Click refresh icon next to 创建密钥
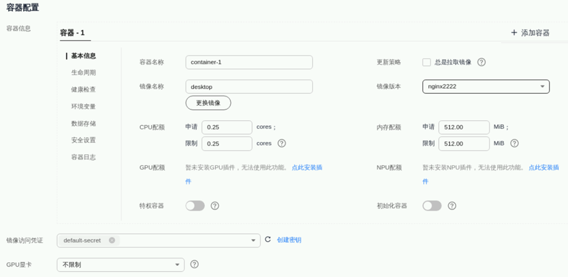This screenshot has width=568, height=277. (268, 240)
